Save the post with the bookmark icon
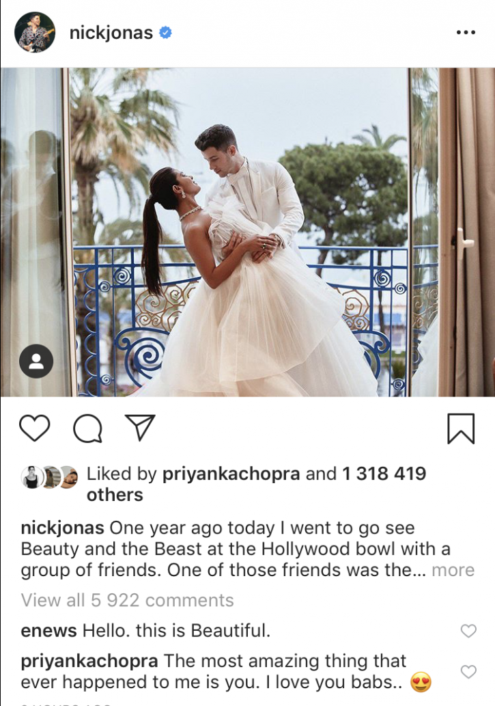The image size is (495, 706). (x=461, y=429)
